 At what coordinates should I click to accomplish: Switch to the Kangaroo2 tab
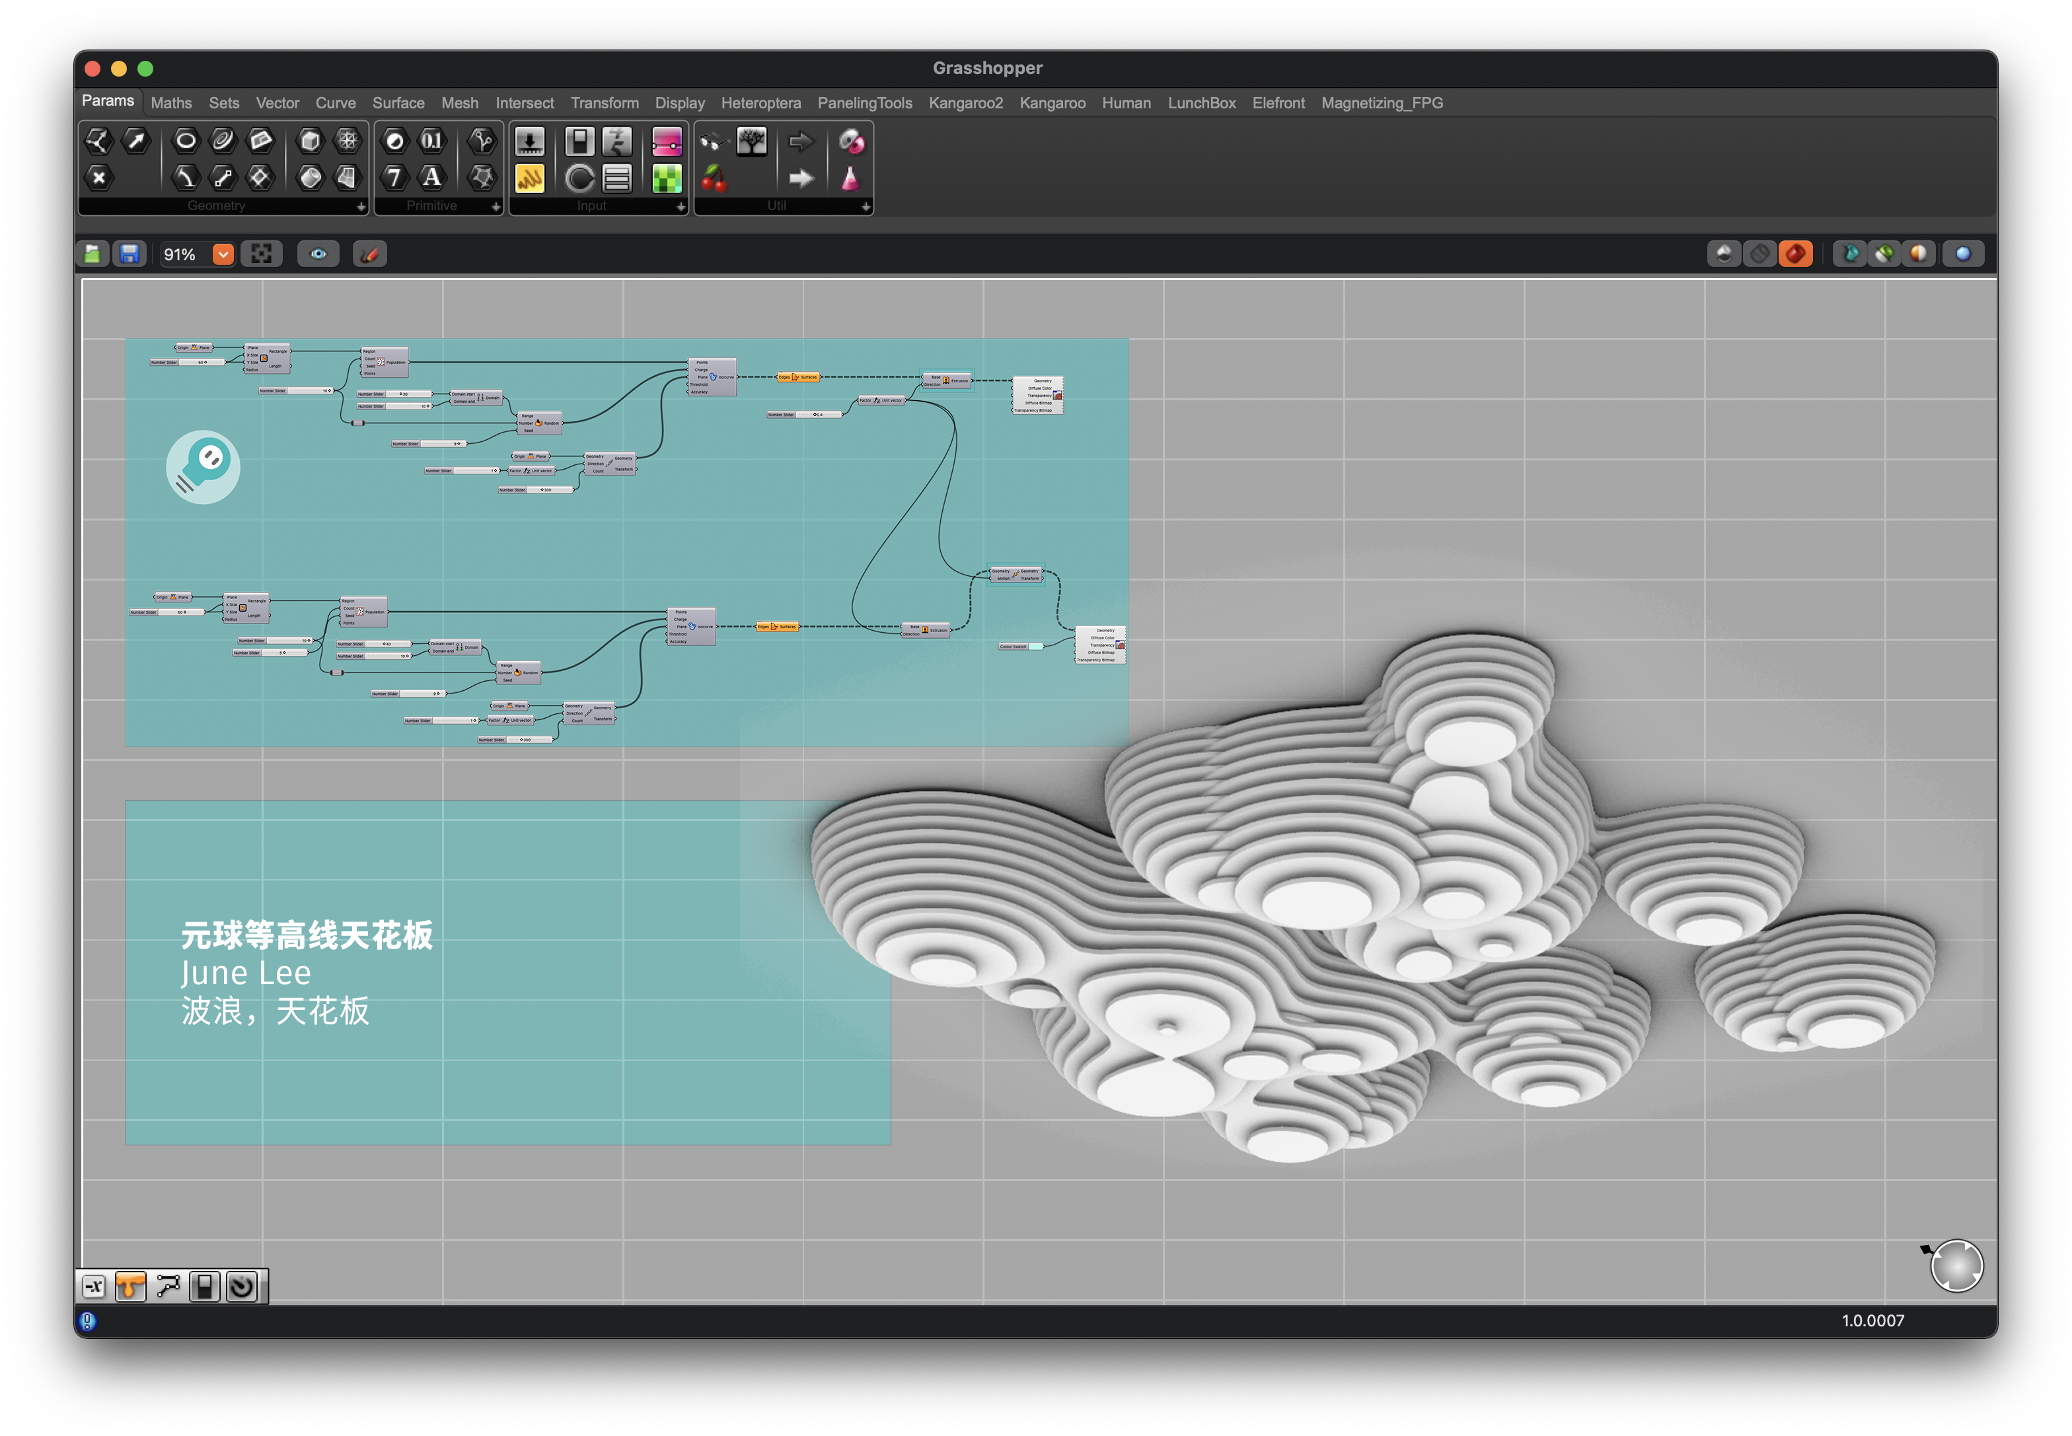(965, 102)
